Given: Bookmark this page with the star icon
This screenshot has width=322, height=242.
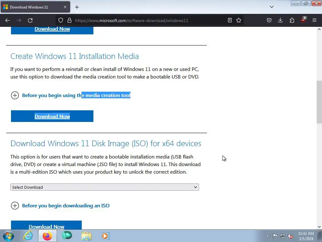Looking at the screenshot, I should point(239,20).
